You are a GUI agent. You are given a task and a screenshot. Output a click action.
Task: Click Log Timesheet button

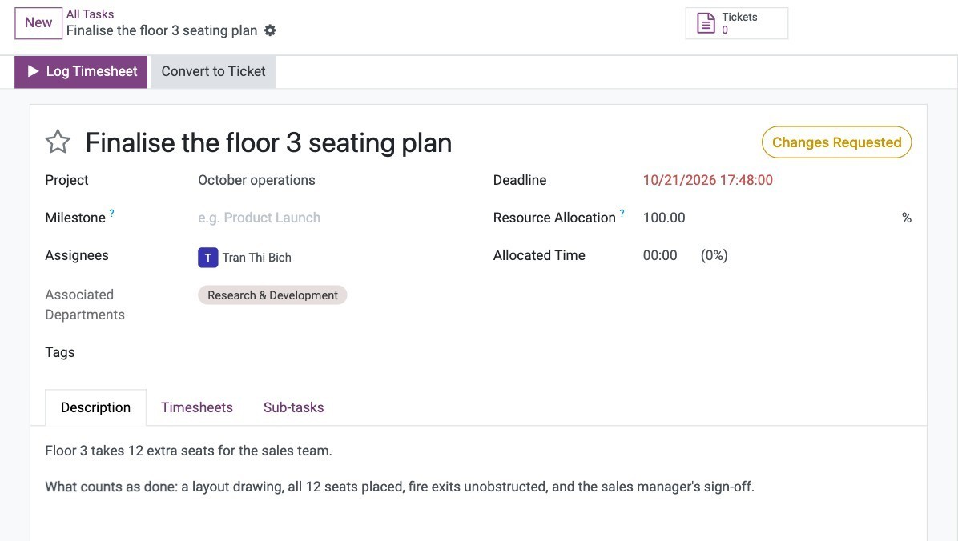(x=81, y=72)
